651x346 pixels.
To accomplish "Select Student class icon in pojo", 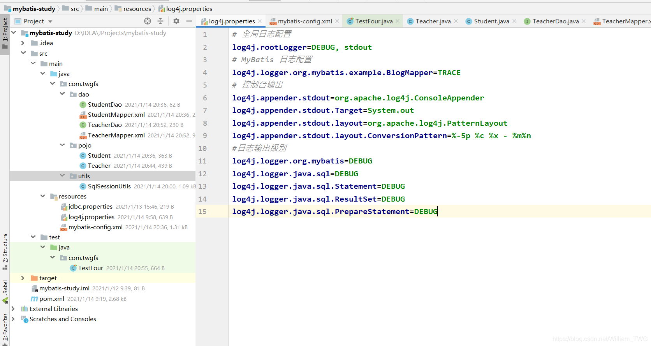I will pyautogui.click(x=83, y=156).
